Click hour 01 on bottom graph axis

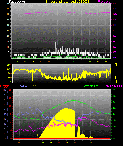[19, 142]
